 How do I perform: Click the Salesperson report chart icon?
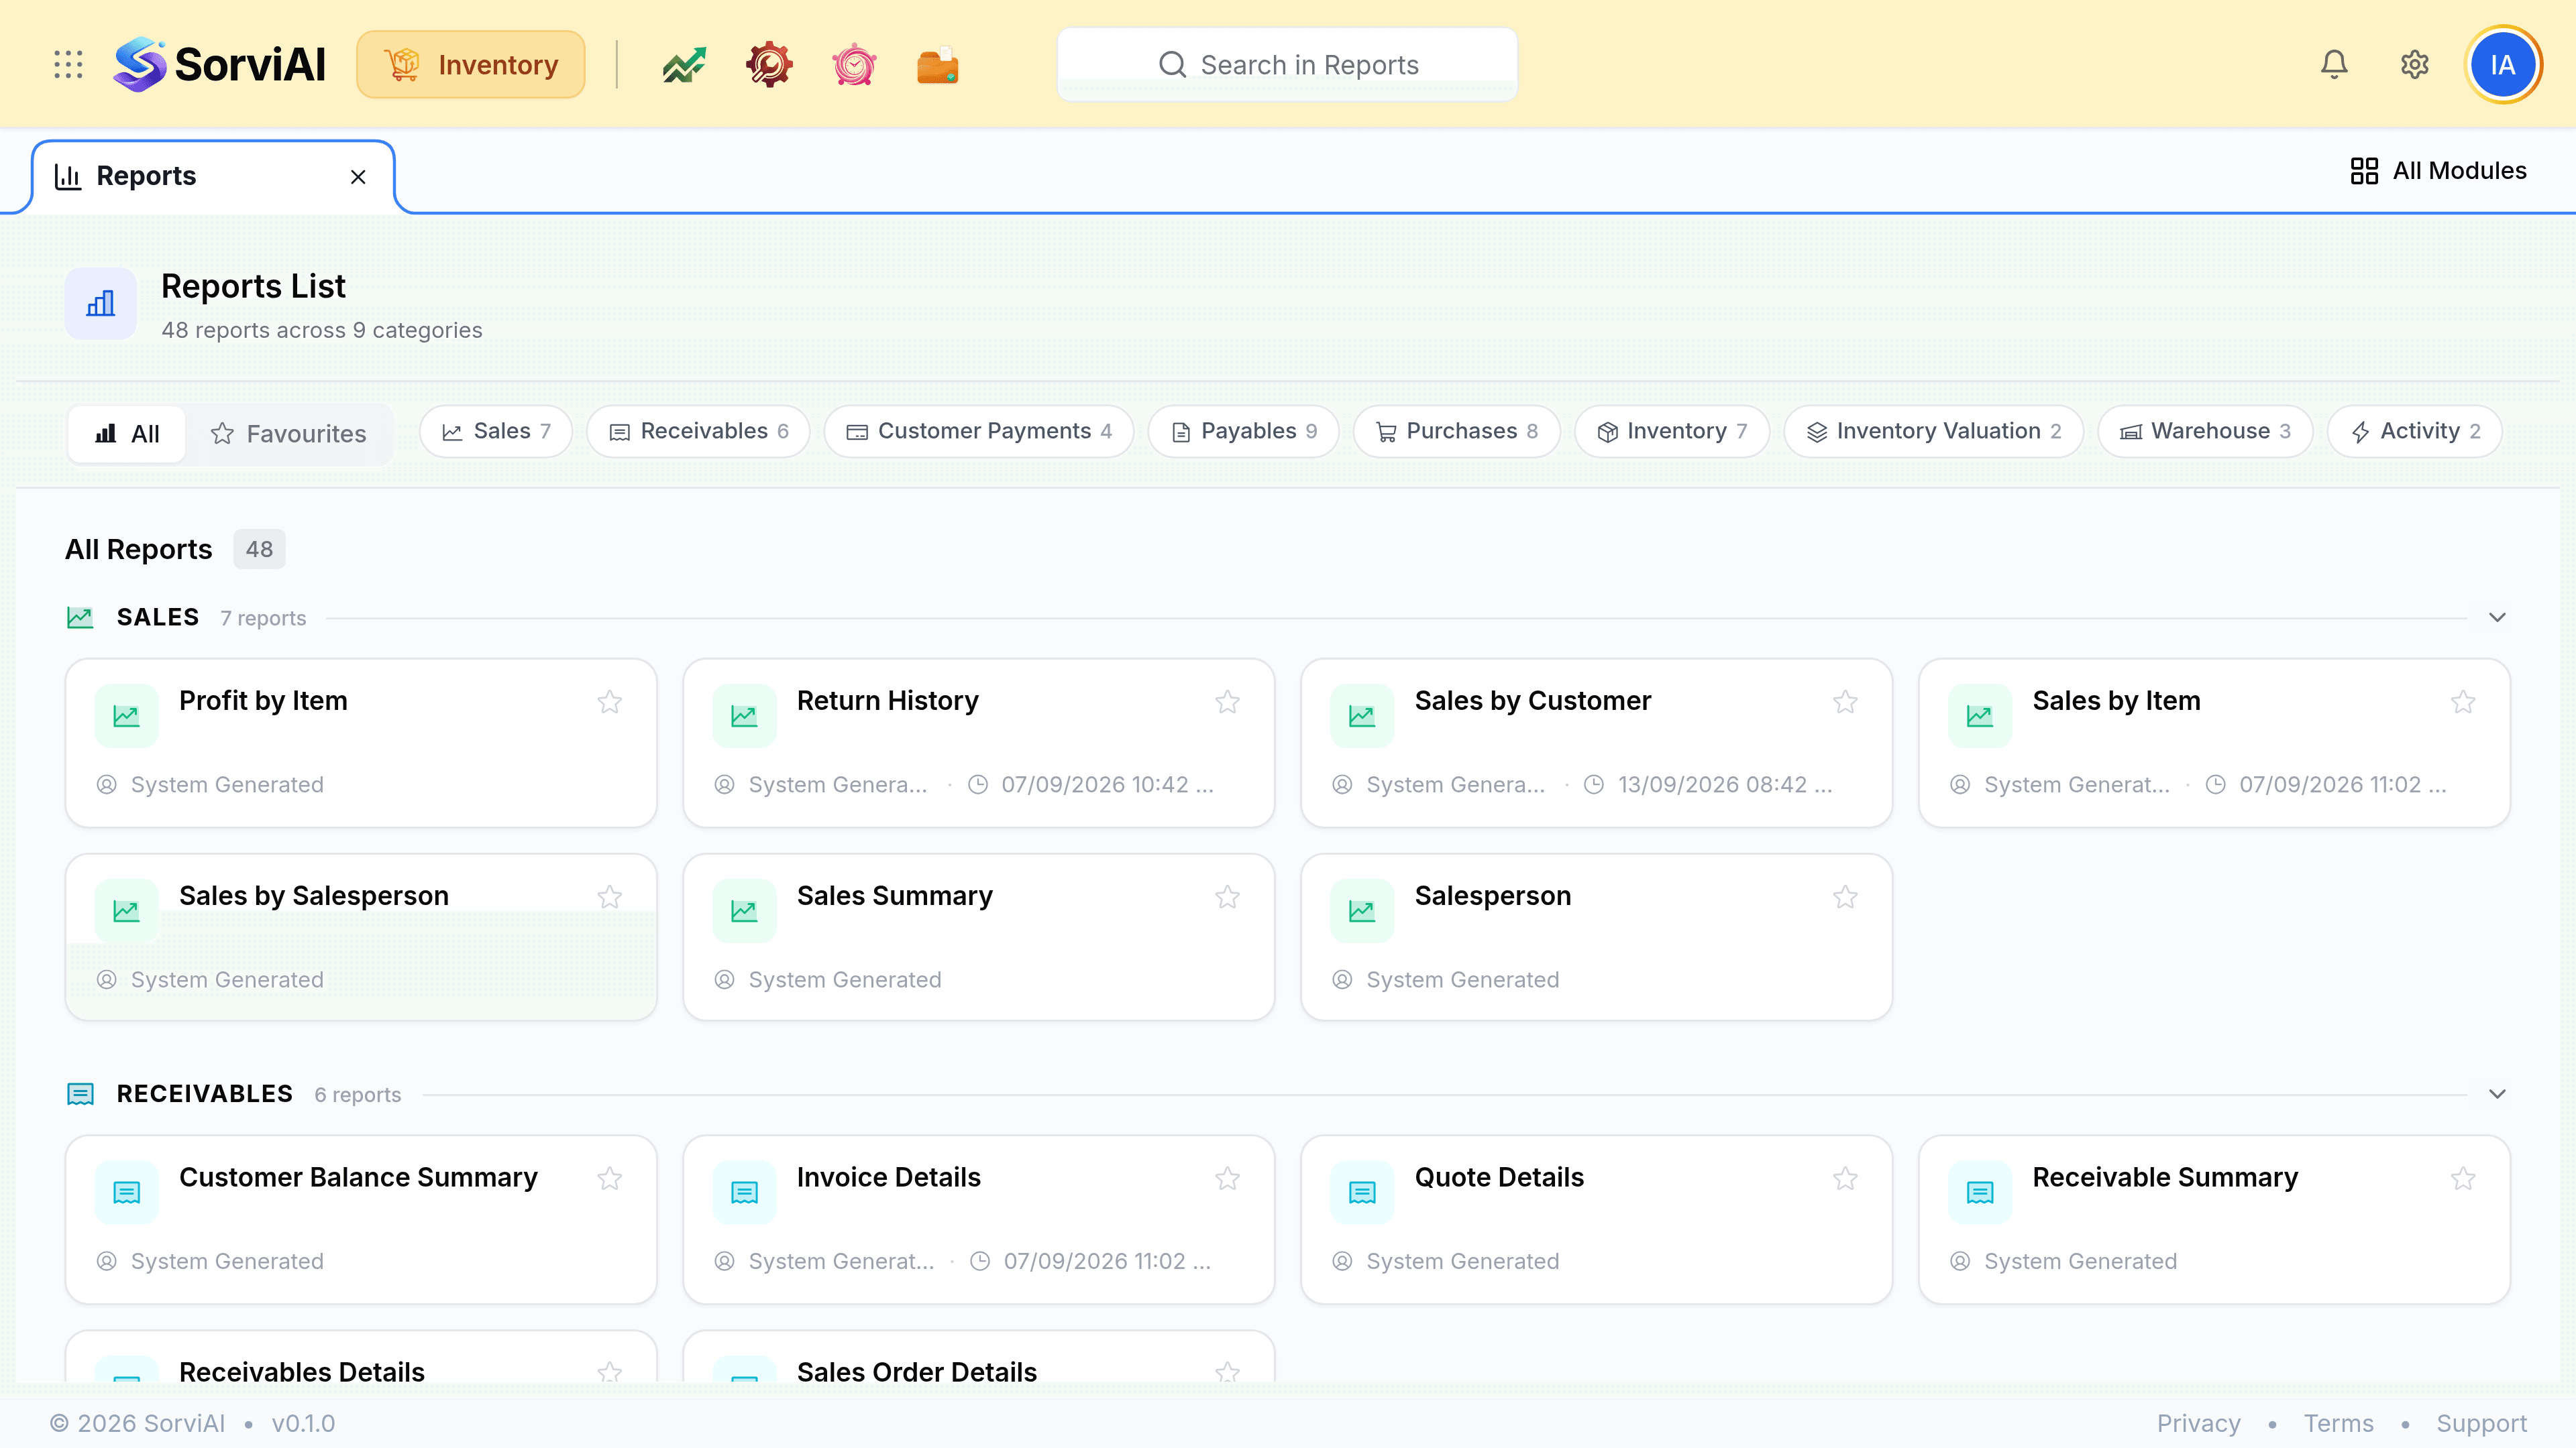pyautogui.click(x=1362, y=910)
